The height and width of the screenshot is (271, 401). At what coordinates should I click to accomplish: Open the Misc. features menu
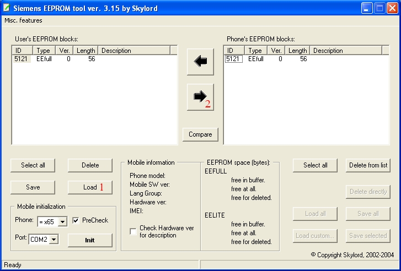pos(23,20)
